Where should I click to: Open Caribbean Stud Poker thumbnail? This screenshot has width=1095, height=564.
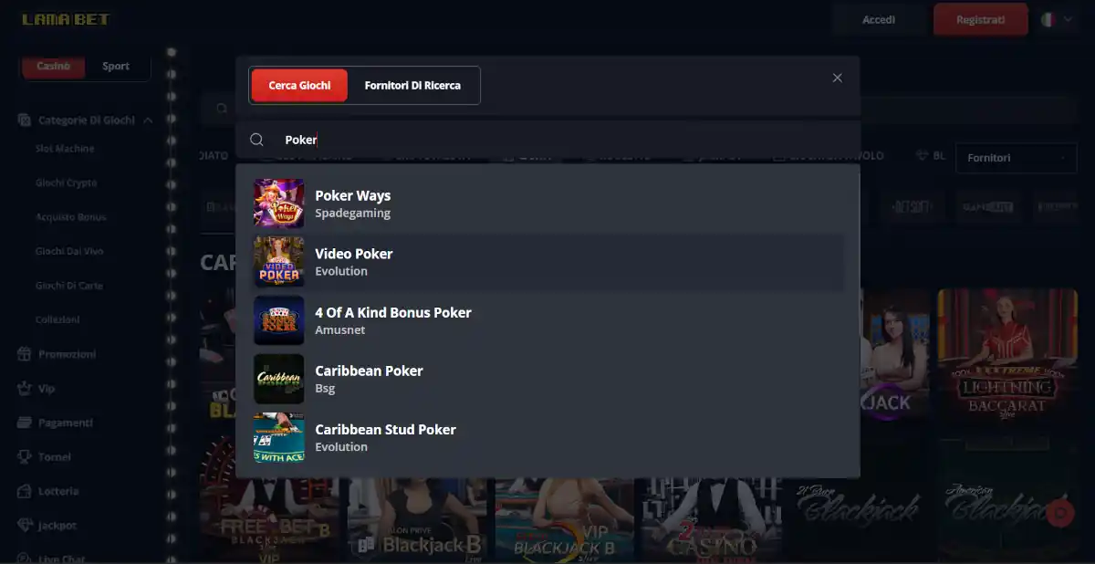278,437
